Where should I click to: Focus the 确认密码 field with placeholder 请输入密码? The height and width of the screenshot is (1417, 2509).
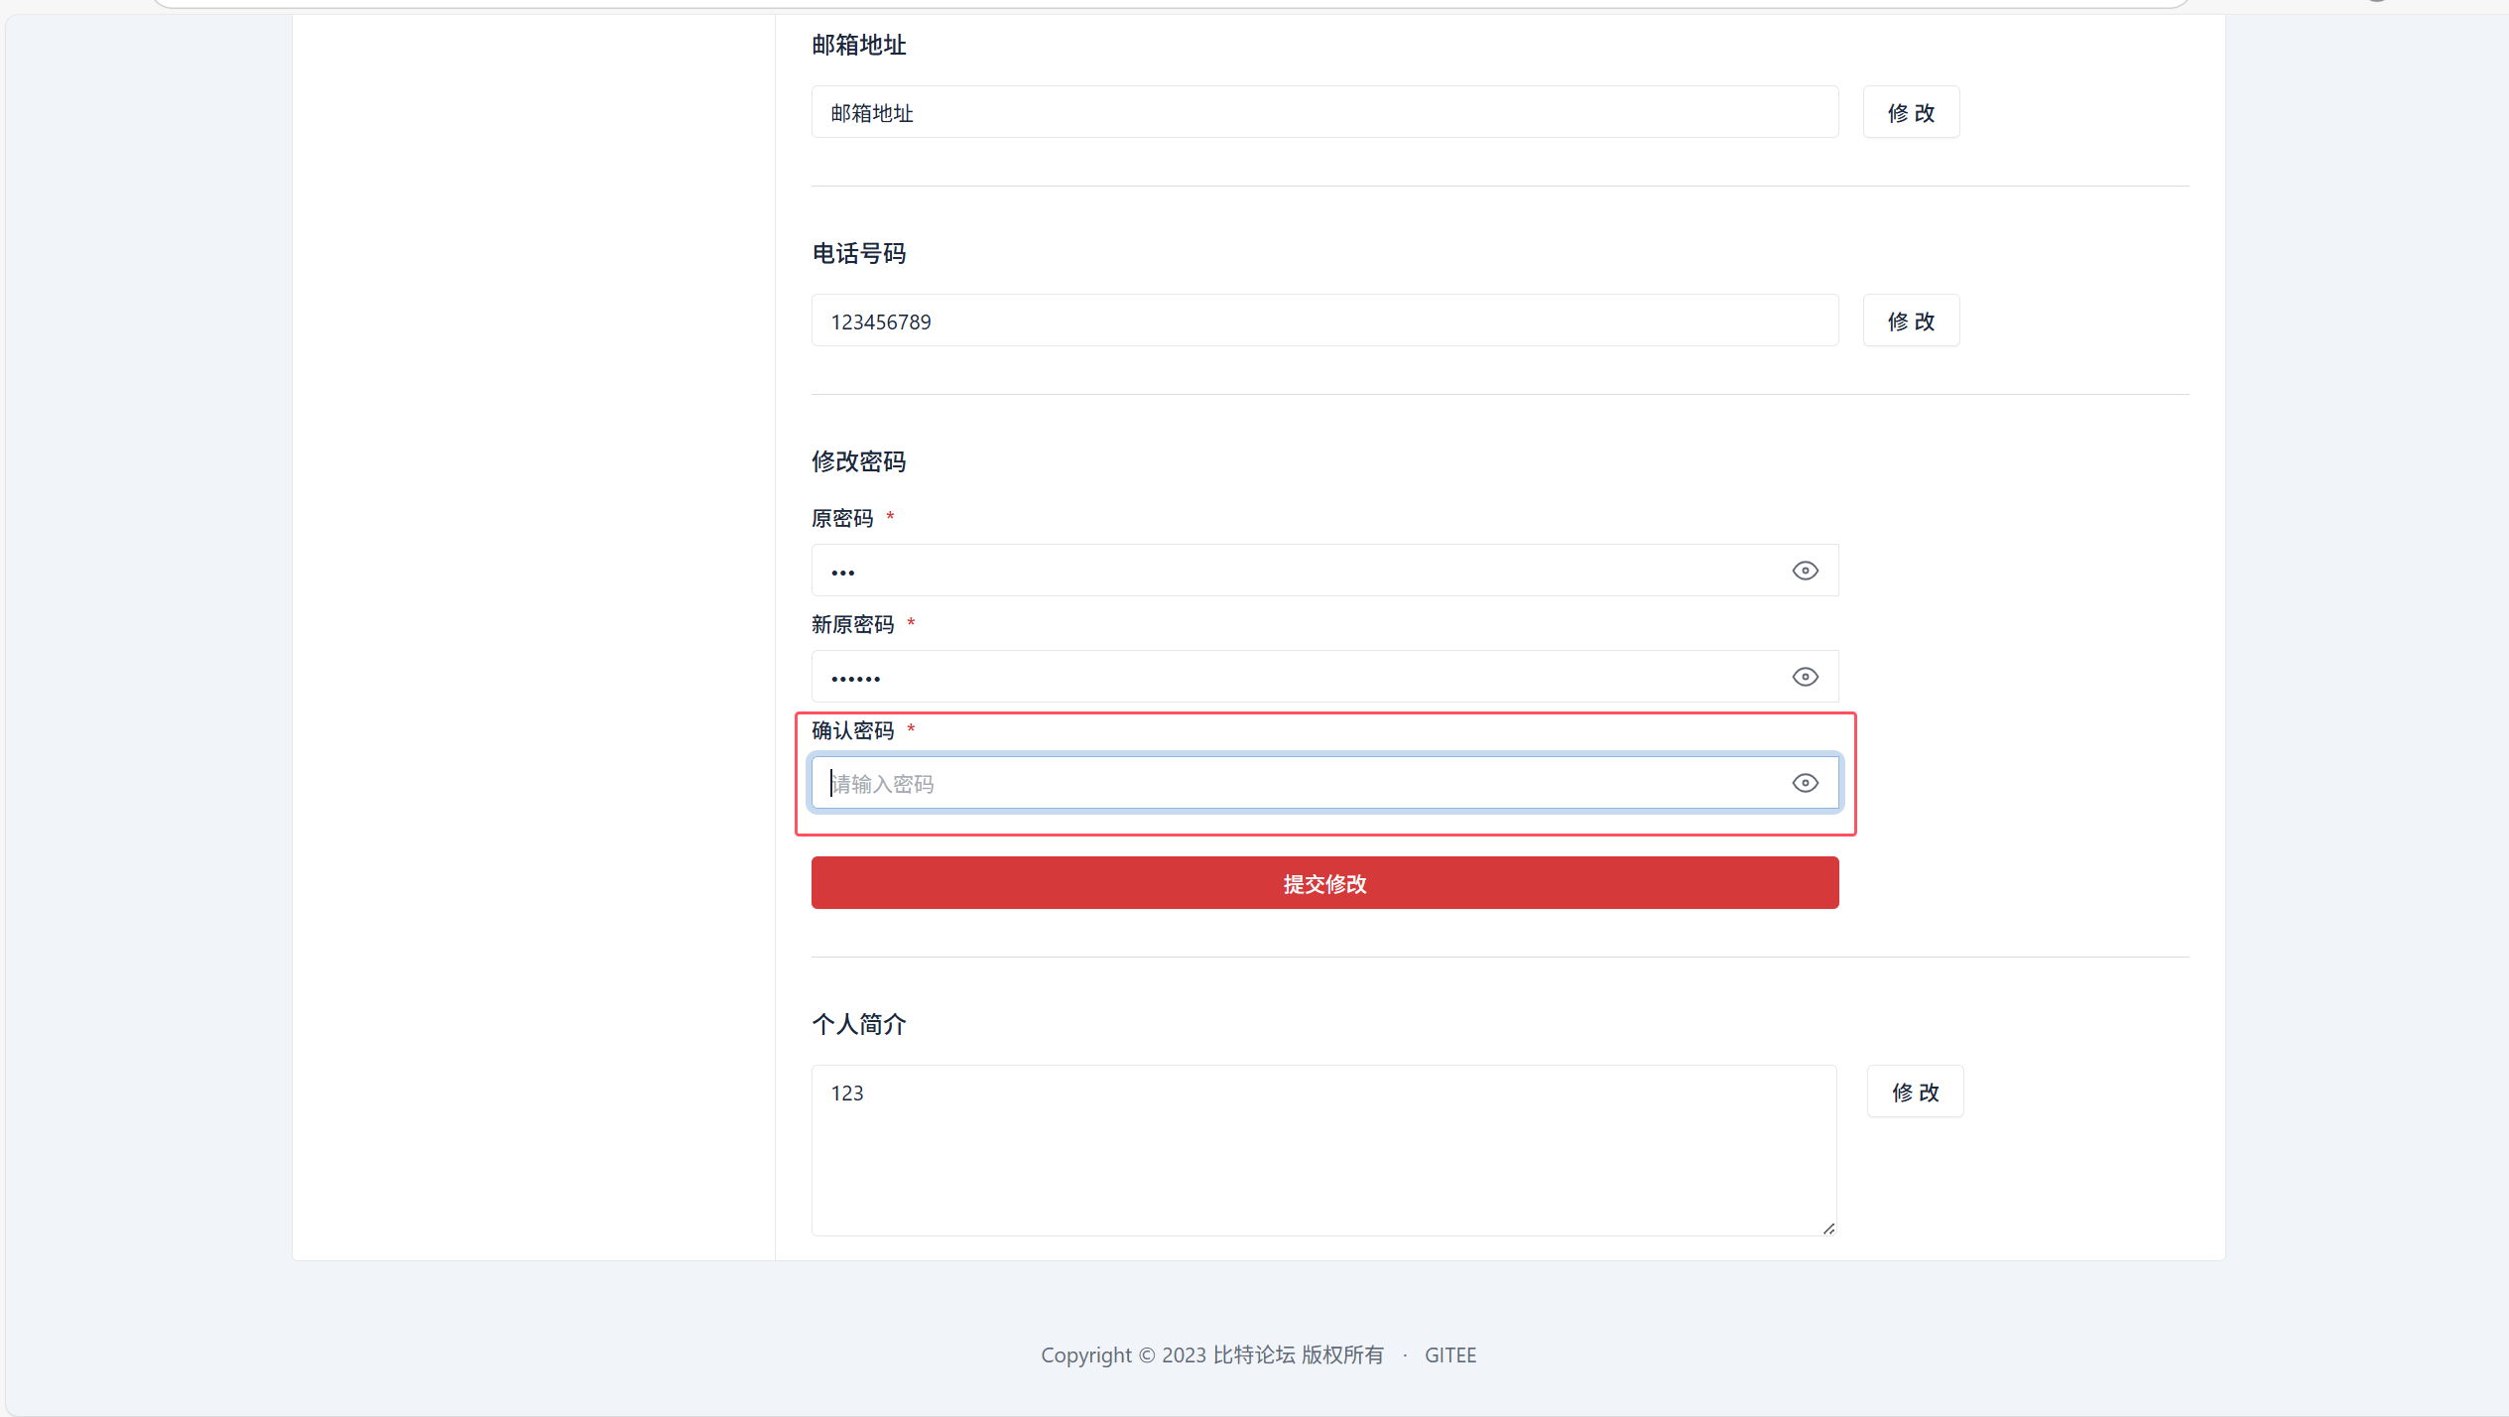point(1290,783)
